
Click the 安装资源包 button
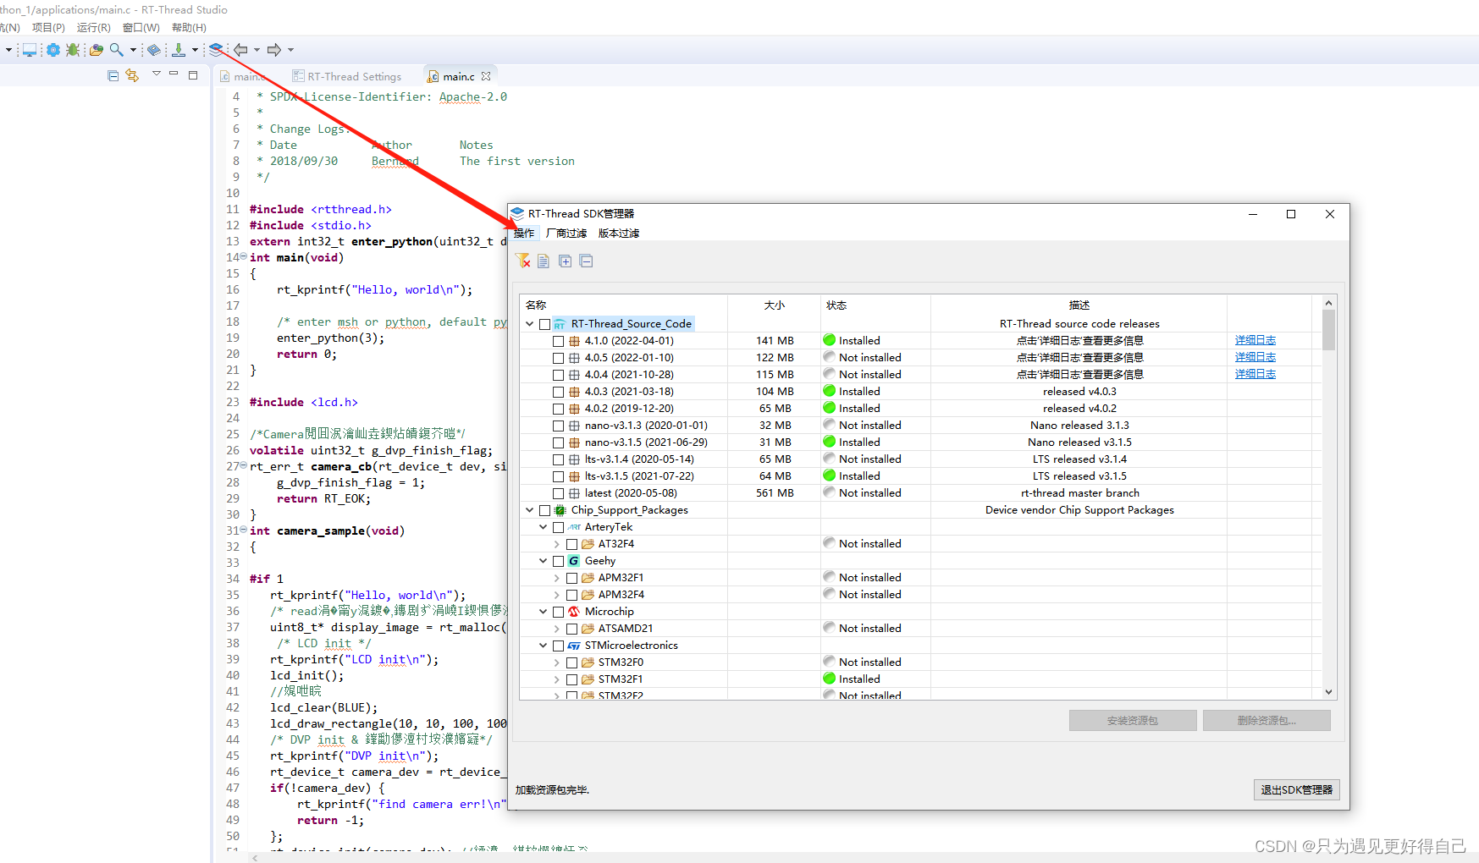(1133, 721)
